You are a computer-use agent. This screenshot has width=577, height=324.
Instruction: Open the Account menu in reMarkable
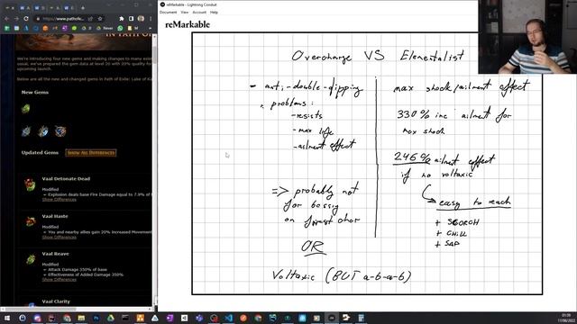199,13
